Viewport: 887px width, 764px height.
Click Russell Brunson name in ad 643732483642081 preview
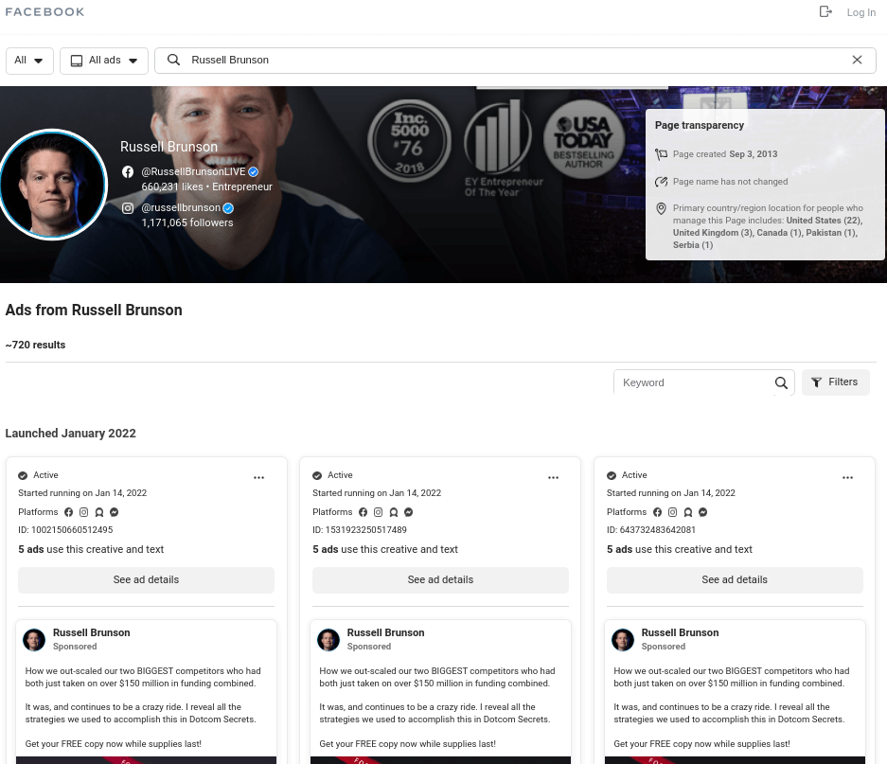(x=680, y=632)
